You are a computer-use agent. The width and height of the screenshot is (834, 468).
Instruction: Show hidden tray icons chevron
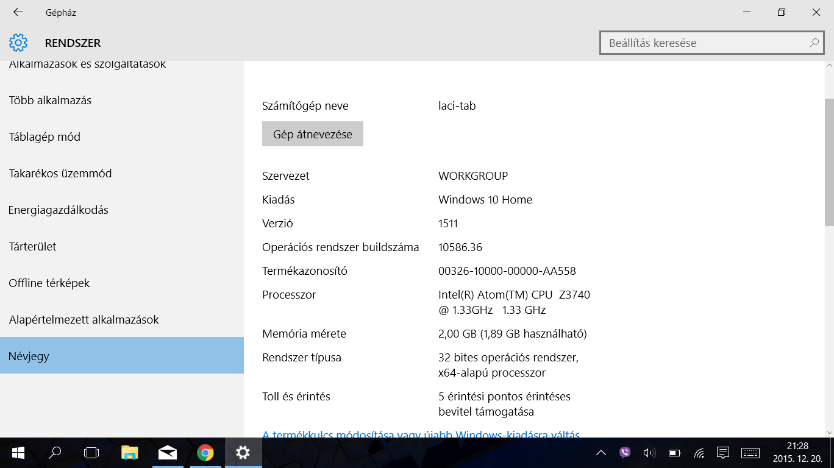(601, 453)
